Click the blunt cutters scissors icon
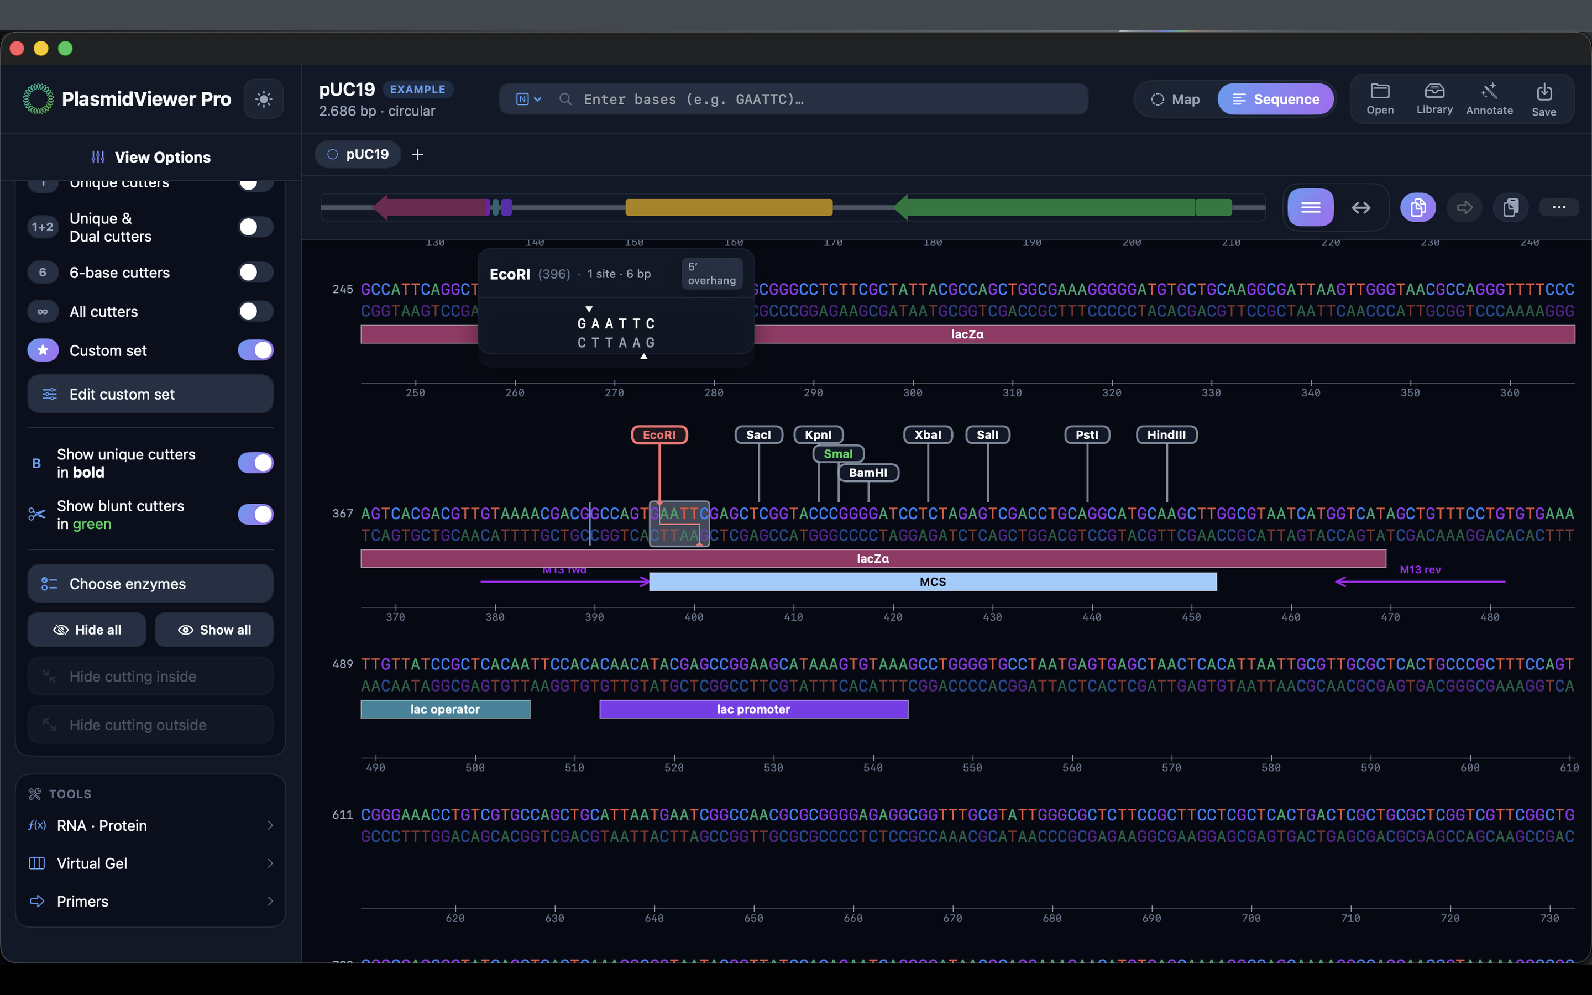Image resolution: width=1592 pixels, height=995 pixels. [37, 515]
